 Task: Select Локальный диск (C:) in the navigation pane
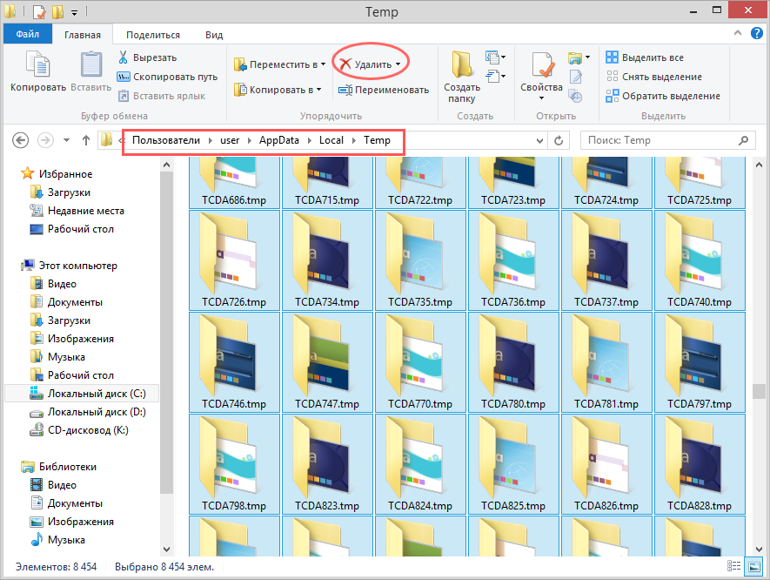click(97, 394)
